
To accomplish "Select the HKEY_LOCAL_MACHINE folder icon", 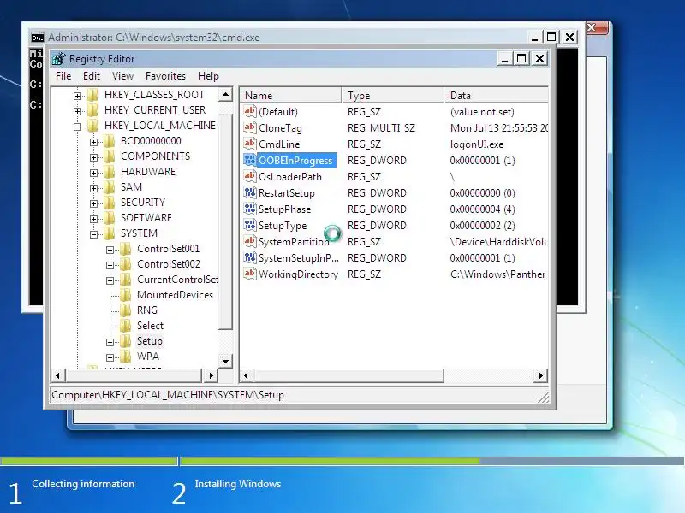I will pos(92,126).
